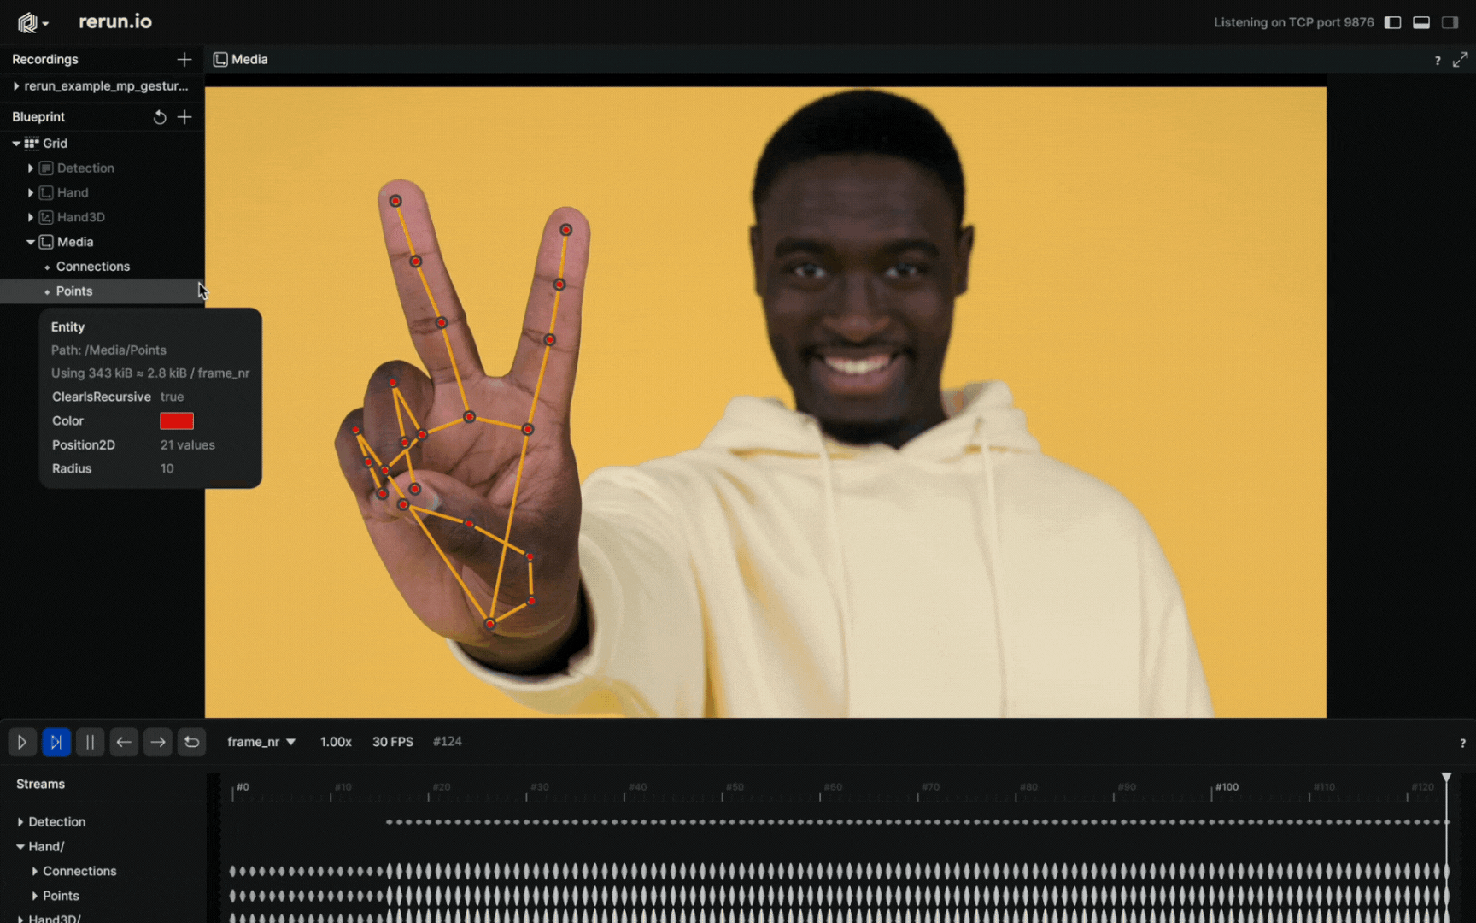Activate follow mode playback button
Viewport: 1476px width, 923px height.
[56, 742]
